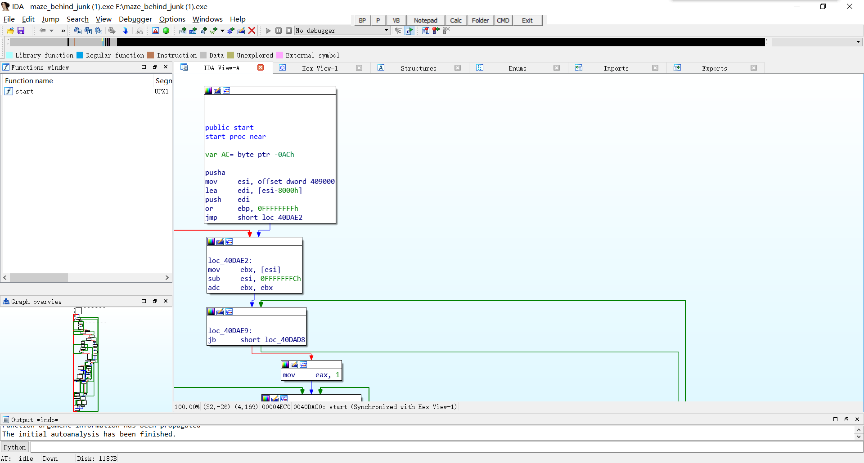The height and width of the screenshot is (463, 864).
Task: Click the add breakpoint icon with plus
Action: [x=436, y=31]
